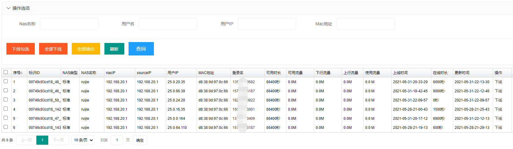Check the checkbox for row 2
This screenshot has width=513, height=149.
coord(5,90)
